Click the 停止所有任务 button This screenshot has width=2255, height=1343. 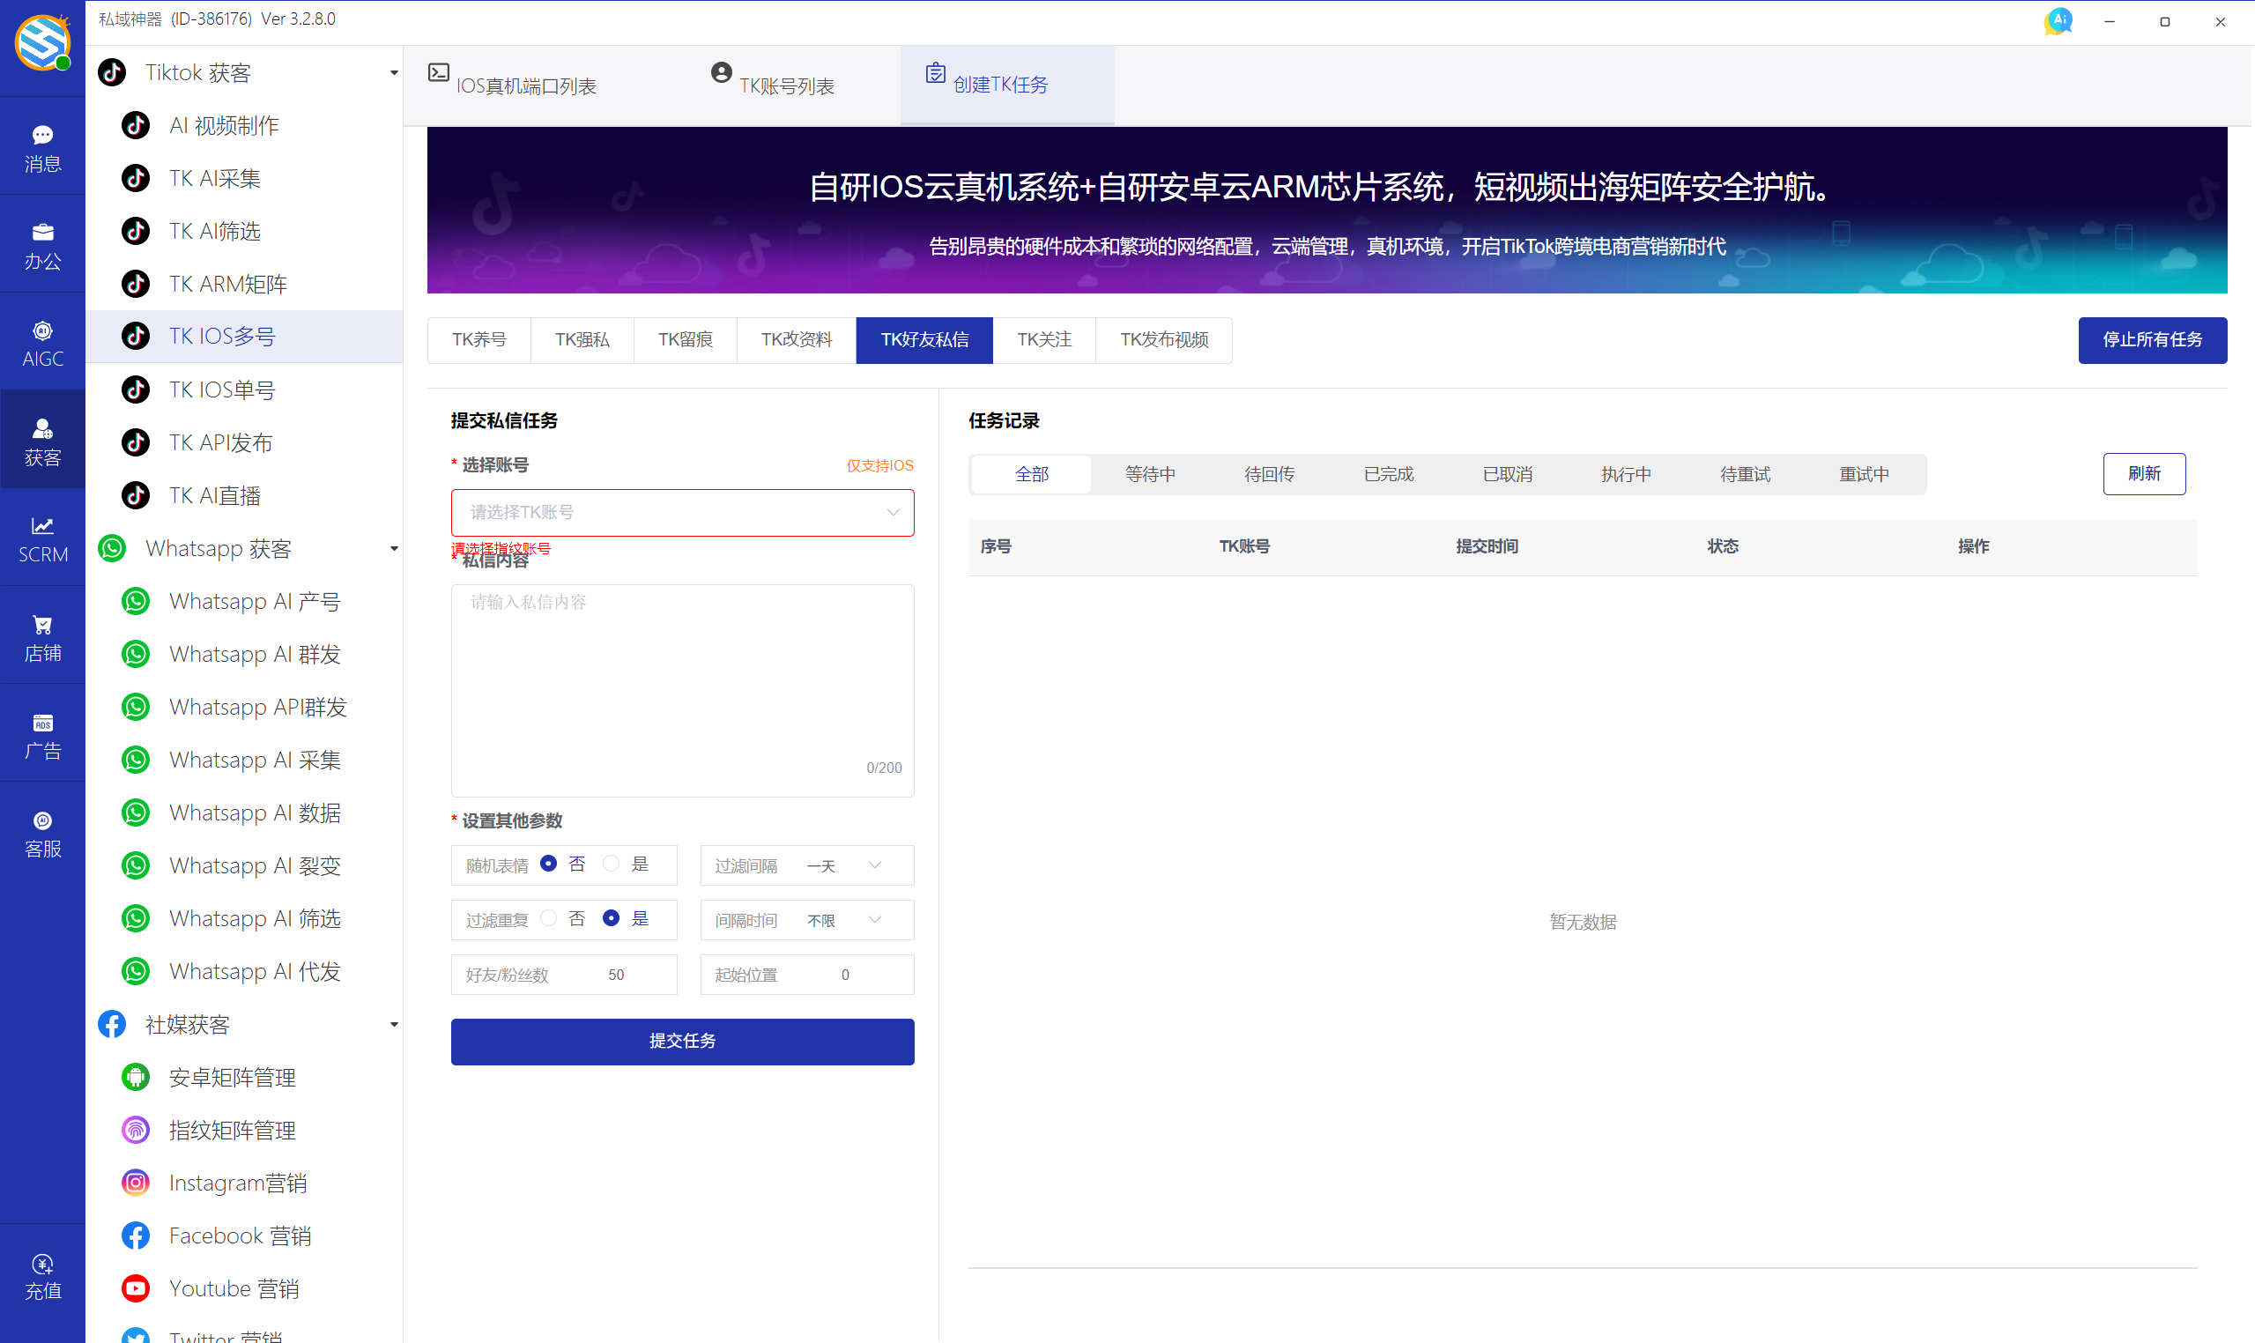2152,339
